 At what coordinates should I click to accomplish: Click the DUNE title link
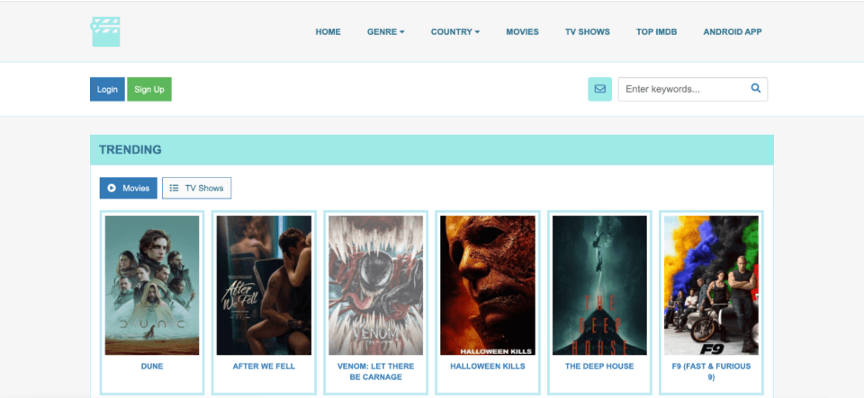point(152,367)
